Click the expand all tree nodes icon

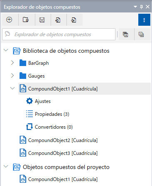(x=126, y=34)
